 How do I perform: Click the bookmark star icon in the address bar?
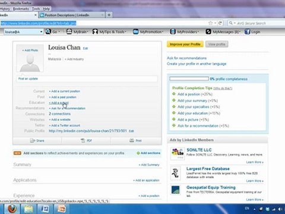(211, 23)
